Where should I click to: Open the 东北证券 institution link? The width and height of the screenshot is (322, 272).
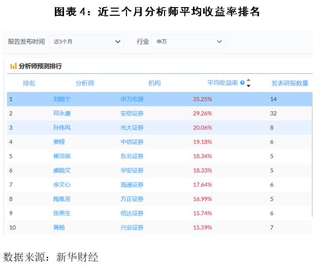click(x=132, y=156)
